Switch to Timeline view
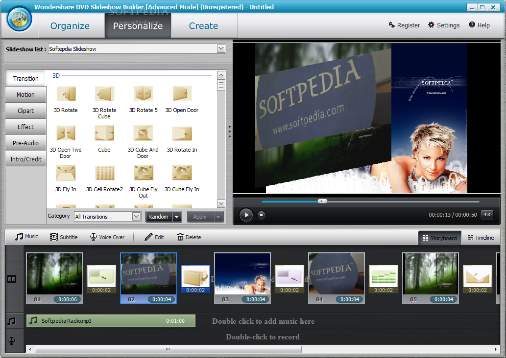Image resolution: width=506 pixels, height=358 pixels. tap(481, 238)
